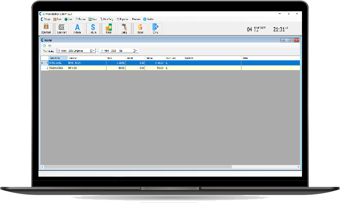This screenshot has height=203, width=340.
Task: Open the Raporlar menu
Action: [x=123, y=19]
